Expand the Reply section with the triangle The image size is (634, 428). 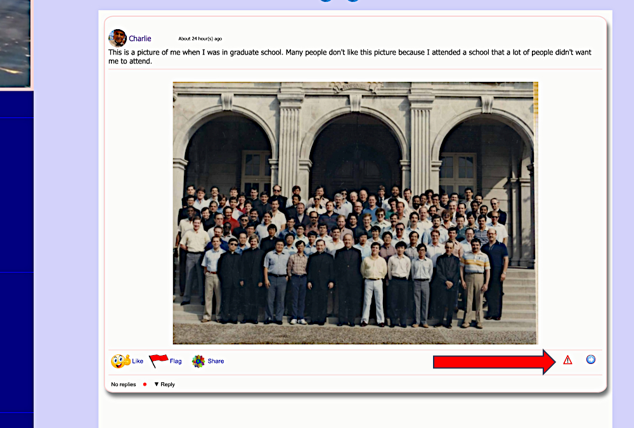[157, 384]
